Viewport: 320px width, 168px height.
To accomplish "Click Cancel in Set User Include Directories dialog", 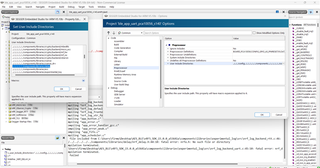I will pyautogui.click(x=78, y=89).
